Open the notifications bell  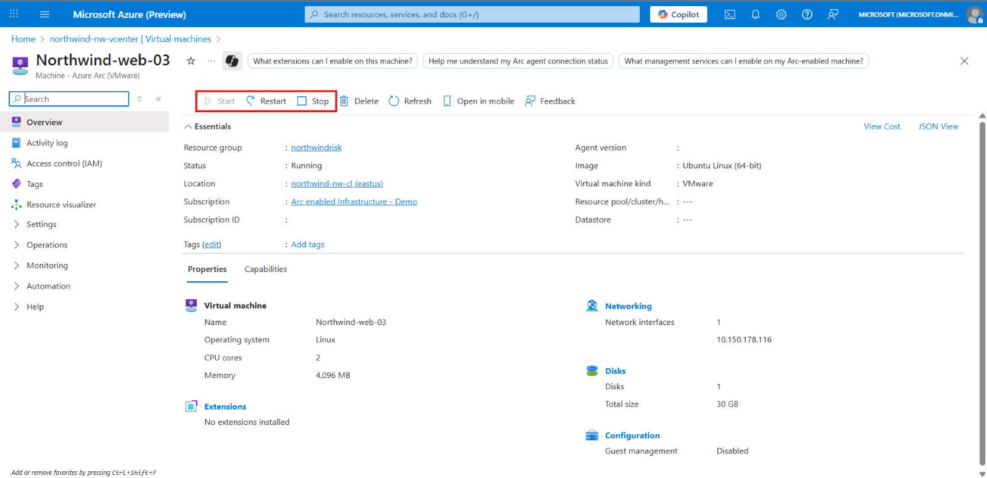pyautogui.click(x=756, y=14)
